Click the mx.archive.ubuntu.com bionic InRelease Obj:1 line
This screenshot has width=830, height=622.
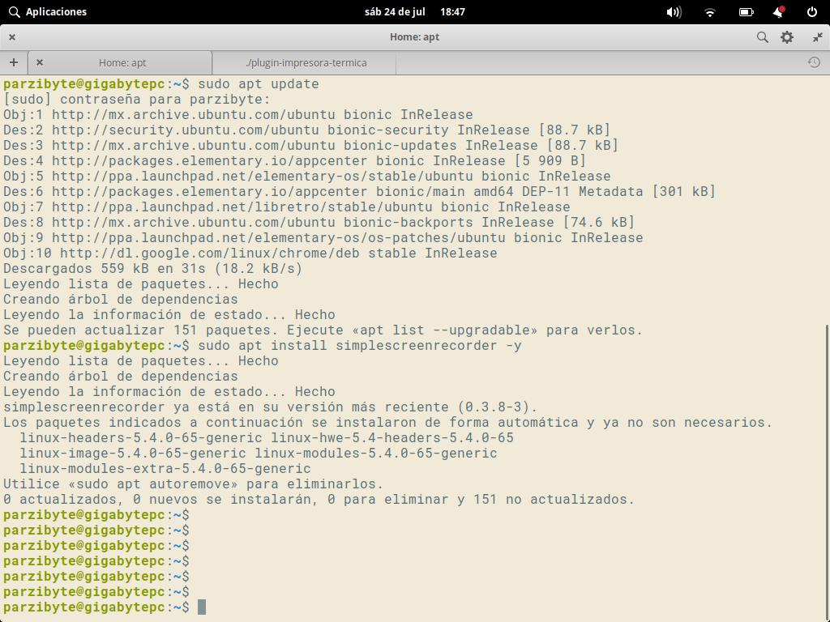tap(237, 114)
